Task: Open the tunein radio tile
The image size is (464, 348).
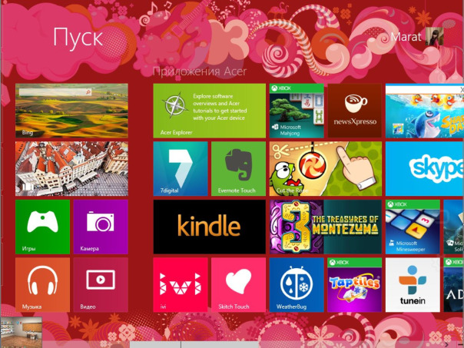Action: [413, 285]
